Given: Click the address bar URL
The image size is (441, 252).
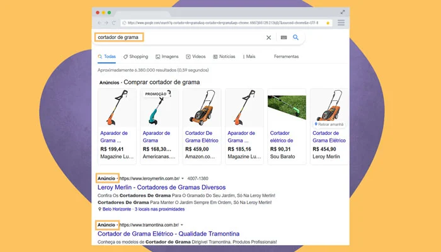Looking at the screenshot, I should click(x=223, y=23).
